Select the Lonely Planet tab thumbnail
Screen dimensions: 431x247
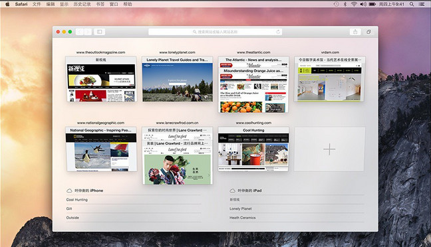point(178,79)
